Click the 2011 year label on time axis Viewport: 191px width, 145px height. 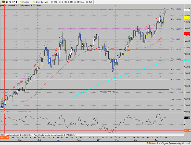[x=99, y=140]
